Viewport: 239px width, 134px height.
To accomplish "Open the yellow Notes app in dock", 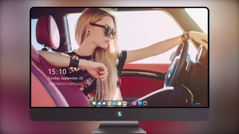I will click(119, 103).
